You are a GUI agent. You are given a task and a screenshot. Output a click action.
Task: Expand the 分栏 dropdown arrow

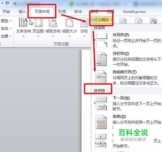[x=84, y=36]
